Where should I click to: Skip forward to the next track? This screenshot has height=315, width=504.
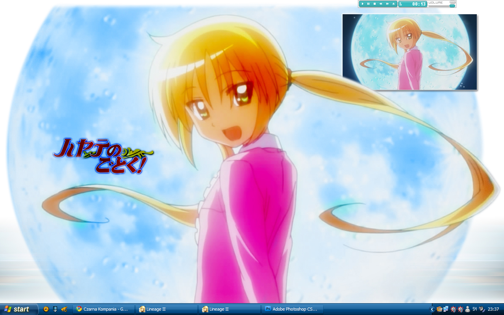point(387,4)
